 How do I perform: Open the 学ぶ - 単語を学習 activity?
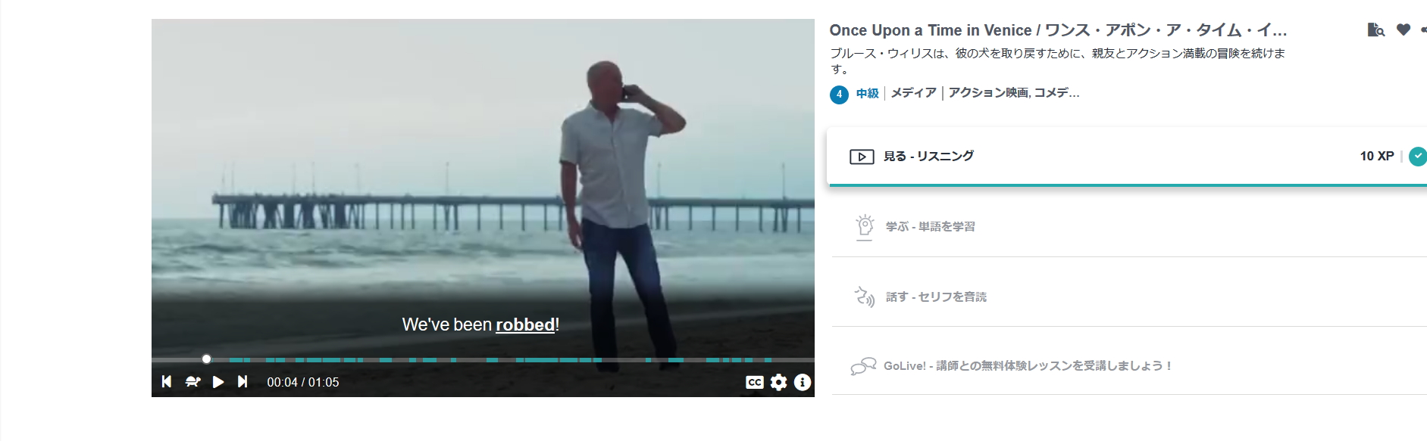(1129, 226)
